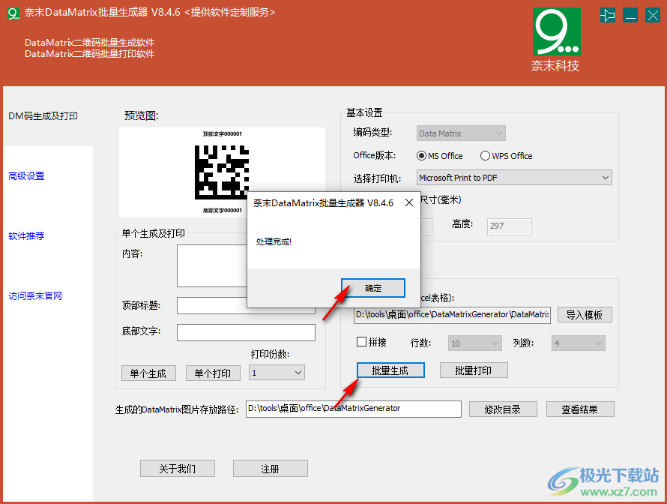Click the 批量打印 button
The width and height of the screenshot is (667, 504).
474,370
